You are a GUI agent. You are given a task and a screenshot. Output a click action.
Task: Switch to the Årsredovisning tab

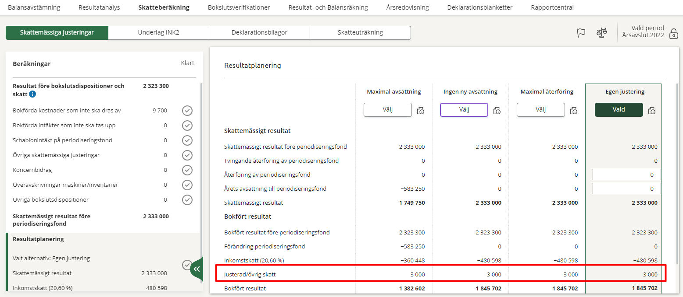(408, 7)
